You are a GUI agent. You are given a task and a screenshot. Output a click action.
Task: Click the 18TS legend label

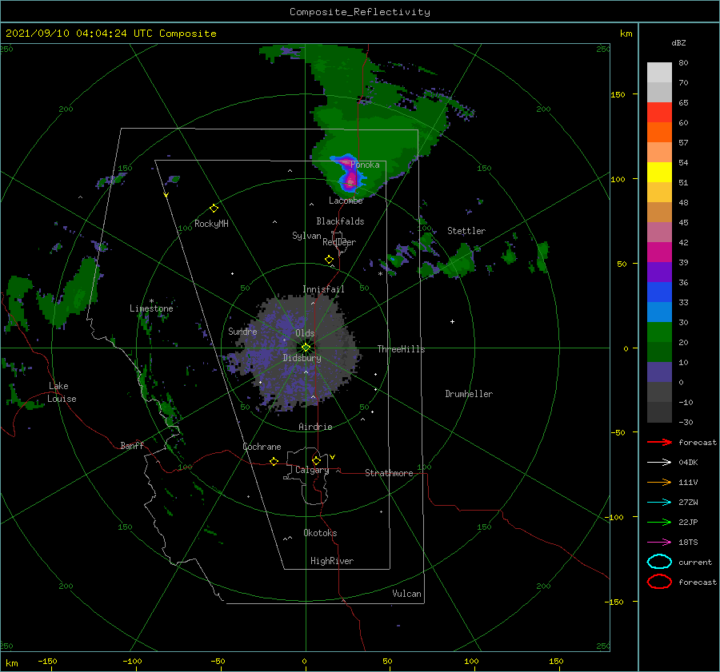pos(688,543)
